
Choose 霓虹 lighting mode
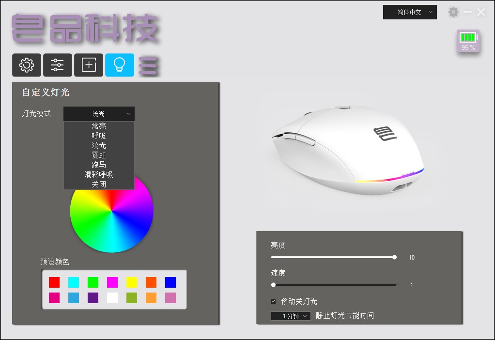coord(99,155)
